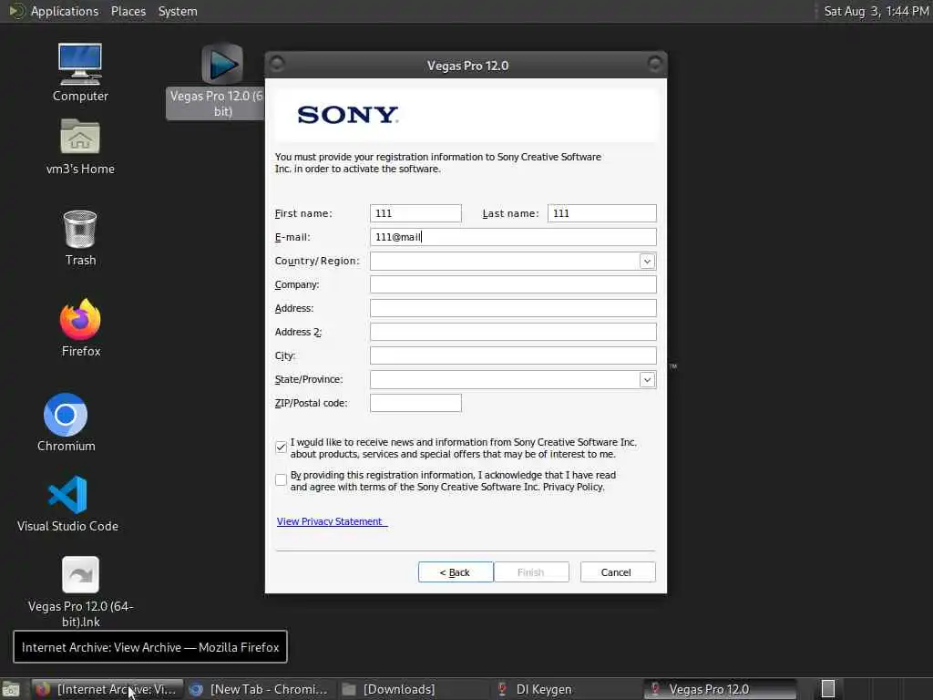
Task: Check the Privacy Policy acknowledgement checkbox
Action: [x=281, y=479]
